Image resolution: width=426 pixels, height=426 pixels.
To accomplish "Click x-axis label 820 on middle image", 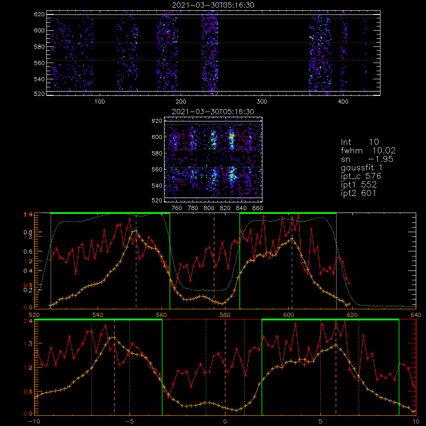I will [225, 208].
